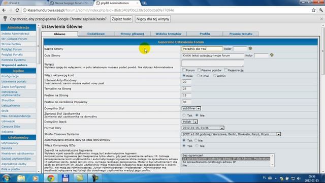Select Admin account activation
The height and width of the screenshot is (183, 325).
tap(214, 76)
